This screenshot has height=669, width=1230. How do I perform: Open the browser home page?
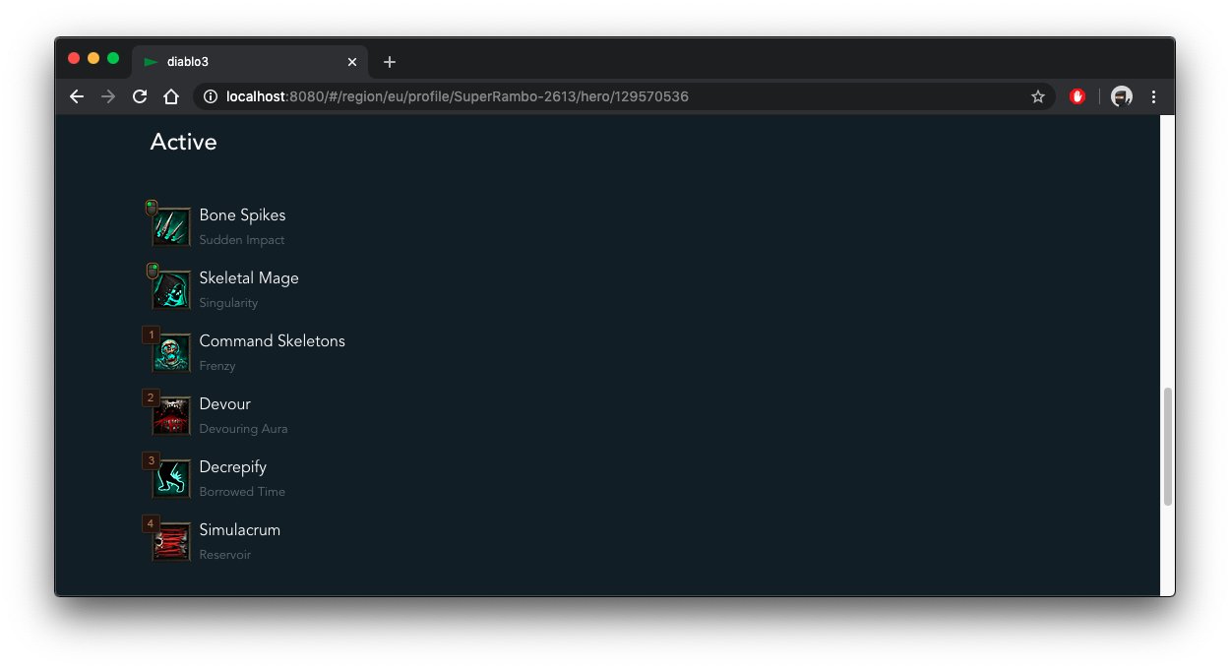[x=171, y=96]
